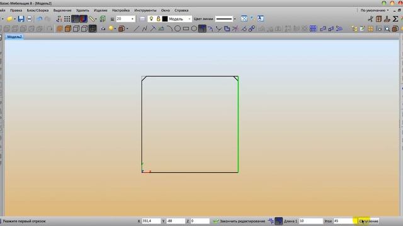Click the ruler measurement tool icon

click(92, 19)
